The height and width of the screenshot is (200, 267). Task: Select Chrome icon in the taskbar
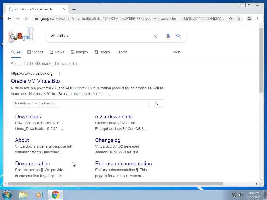click(55, 195)
